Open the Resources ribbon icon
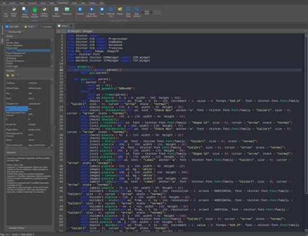308x236 pixels. coord(67,11)
